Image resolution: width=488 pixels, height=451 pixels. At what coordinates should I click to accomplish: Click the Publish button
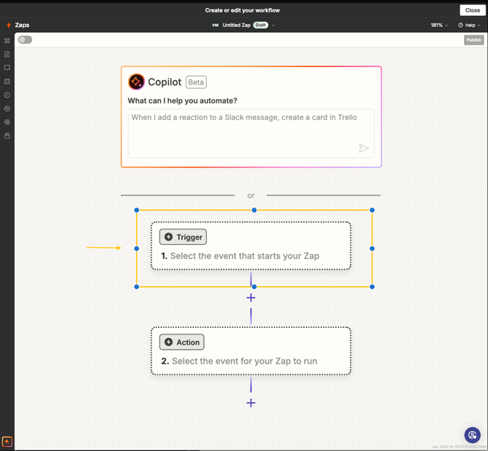click(473, 40)
